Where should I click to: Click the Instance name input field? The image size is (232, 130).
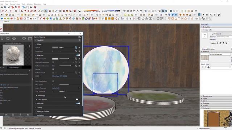coord(224,37)
